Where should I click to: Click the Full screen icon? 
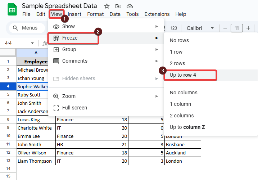click(x=56, y=108)
